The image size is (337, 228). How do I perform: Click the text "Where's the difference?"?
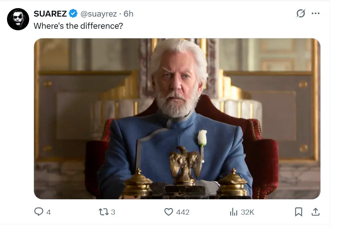click(78, 26)
